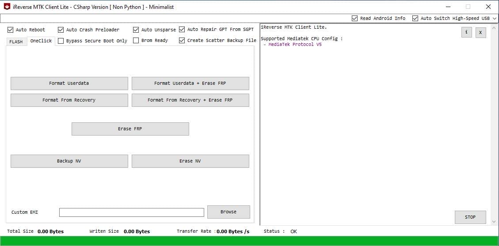
Task: Enable the Brom Ready checkbox
Action: (x=136, y=40)
